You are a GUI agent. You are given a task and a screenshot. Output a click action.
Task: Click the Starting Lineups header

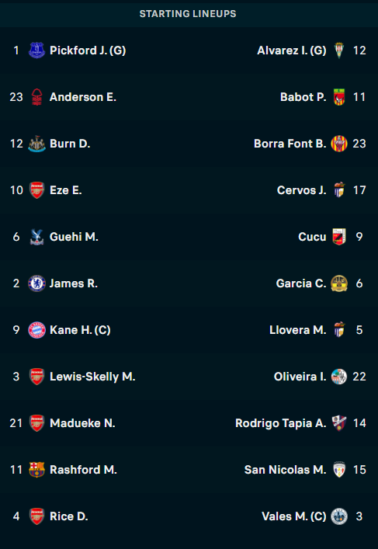click(x=188, y=14)
